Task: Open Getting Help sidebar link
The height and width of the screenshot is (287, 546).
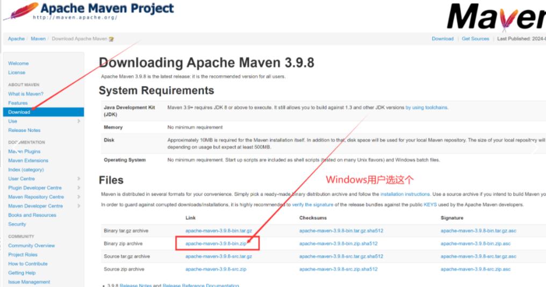Action: [22, 272]
